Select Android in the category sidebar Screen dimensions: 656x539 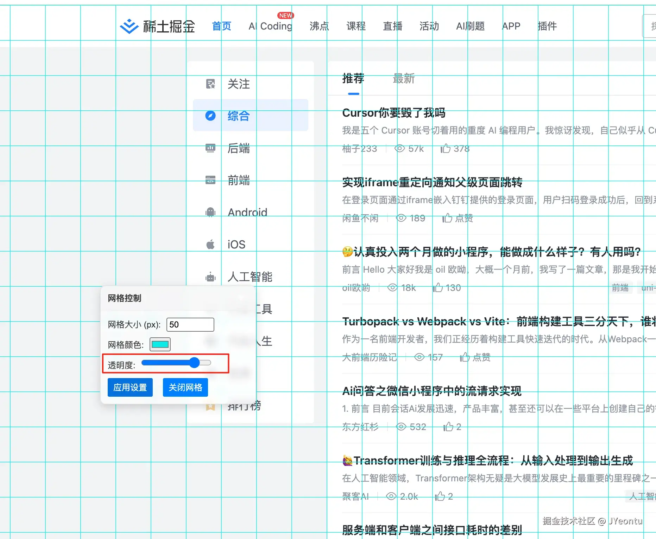click(x=251, y=212)
